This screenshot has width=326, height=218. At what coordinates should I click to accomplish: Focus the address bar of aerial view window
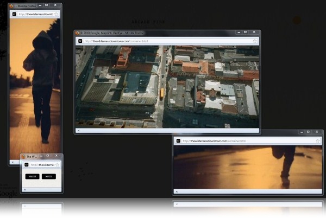click(163, 41)
